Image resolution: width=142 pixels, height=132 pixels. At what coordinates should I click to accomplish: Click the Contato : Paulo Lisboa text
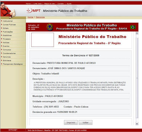coord(76,107)
